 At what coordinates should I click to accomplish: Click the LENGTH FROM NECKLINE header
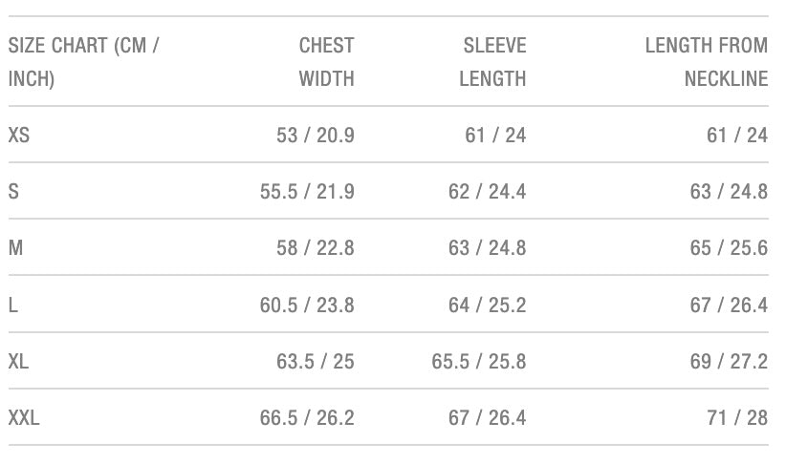[x=707, y=62]
